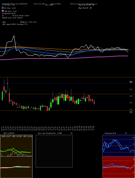Select the '50 Day - 4.58' label

click(x=10, y=8)
